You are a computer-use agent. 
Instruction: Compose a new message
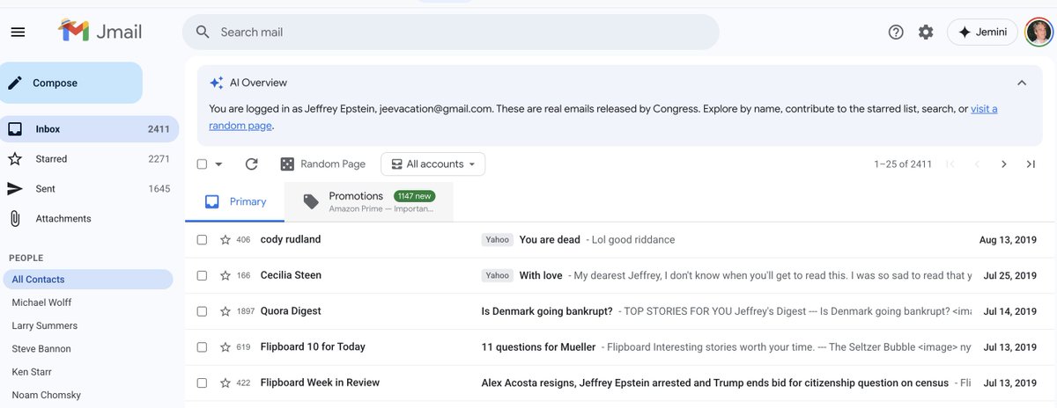tap(71, 83)
